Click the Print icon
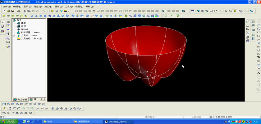261x124 pixels. pyautogui.click(x=19, y=11)
